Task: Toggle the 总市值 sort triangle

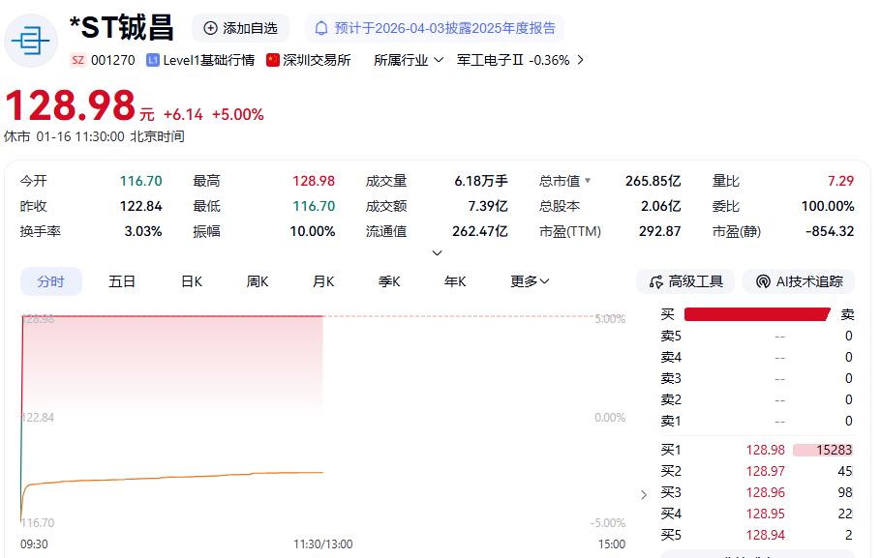Action: pyautogui.click(x=588, y=181)
